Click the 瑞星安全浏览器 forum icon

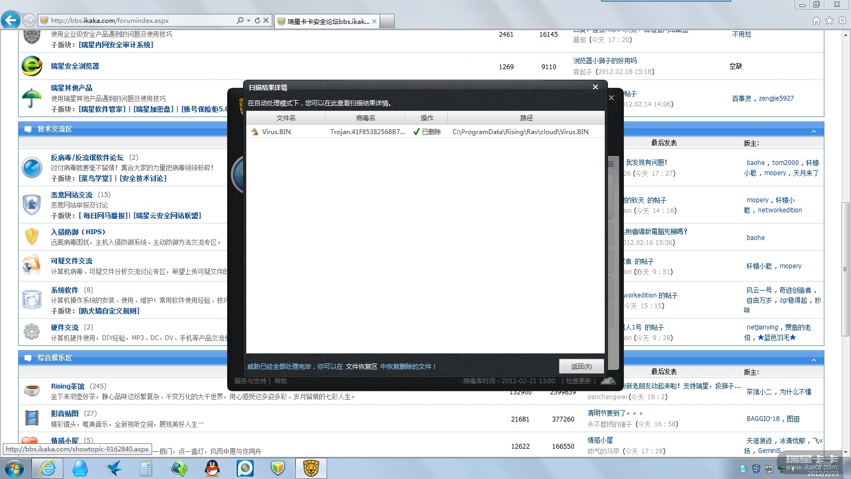32,66
